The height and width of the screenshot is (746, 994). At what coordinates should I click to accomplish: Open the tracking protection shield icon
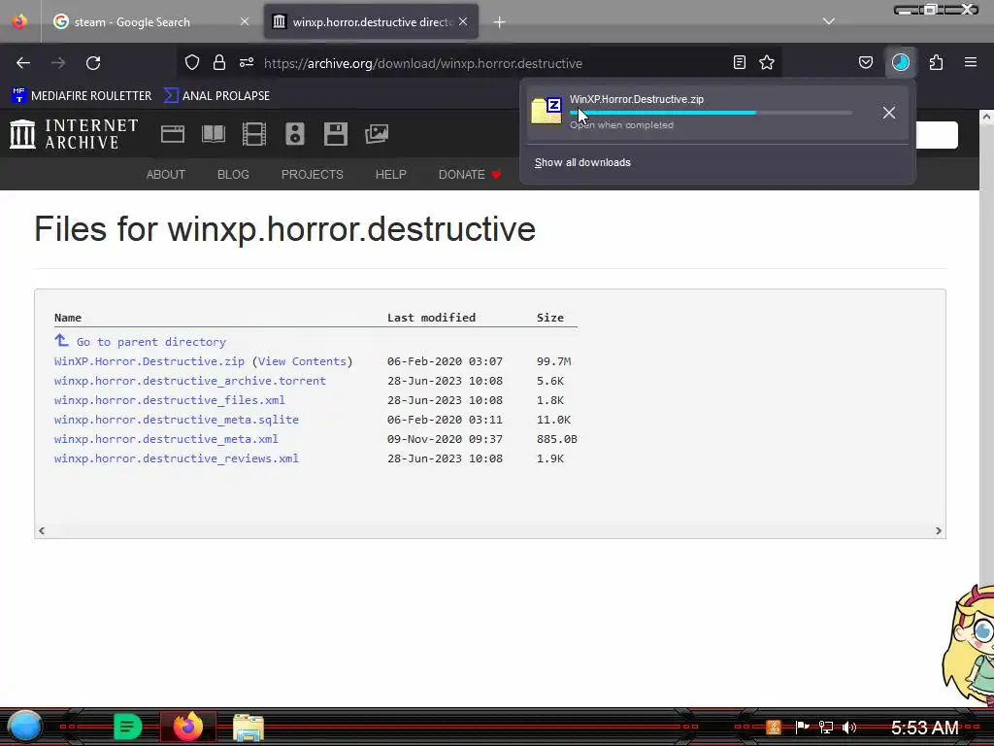tap(192, 62)
